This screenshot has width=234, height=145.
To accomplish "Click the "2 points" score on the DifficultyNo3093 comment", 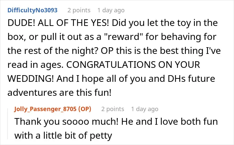I will [79, 10].
